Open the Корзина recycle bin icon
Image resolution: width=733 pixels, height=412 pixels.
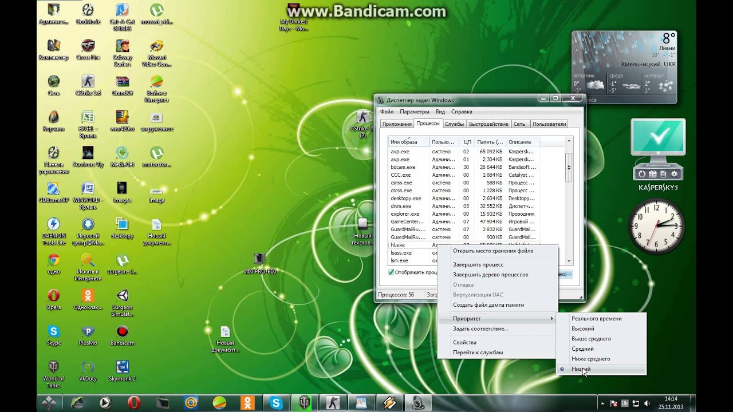[x=53, y=121]
